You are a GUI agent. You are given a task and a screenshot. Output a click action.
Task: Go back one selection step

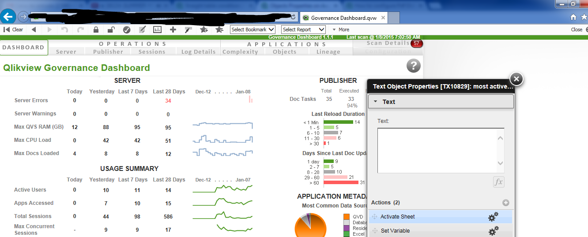34,30
